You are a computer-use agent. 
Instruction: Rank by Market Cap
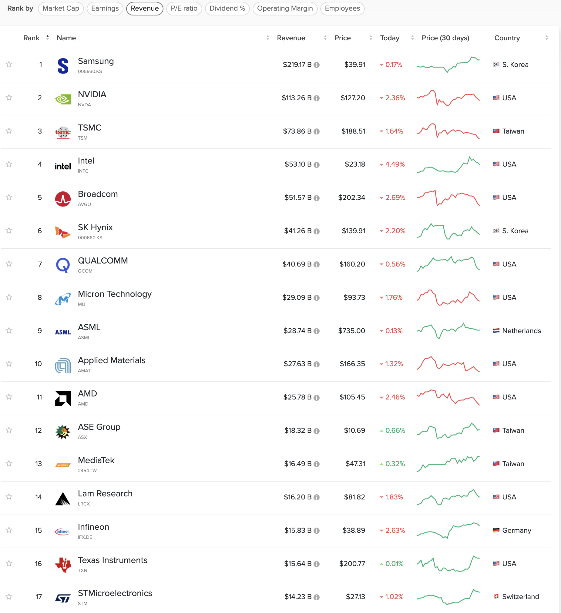coord(61,8)
